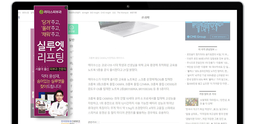This screenshot has height=124, width=255.
Task: Open the '플렉스 90% 온라인매장' link
Action: pos(207,71)
